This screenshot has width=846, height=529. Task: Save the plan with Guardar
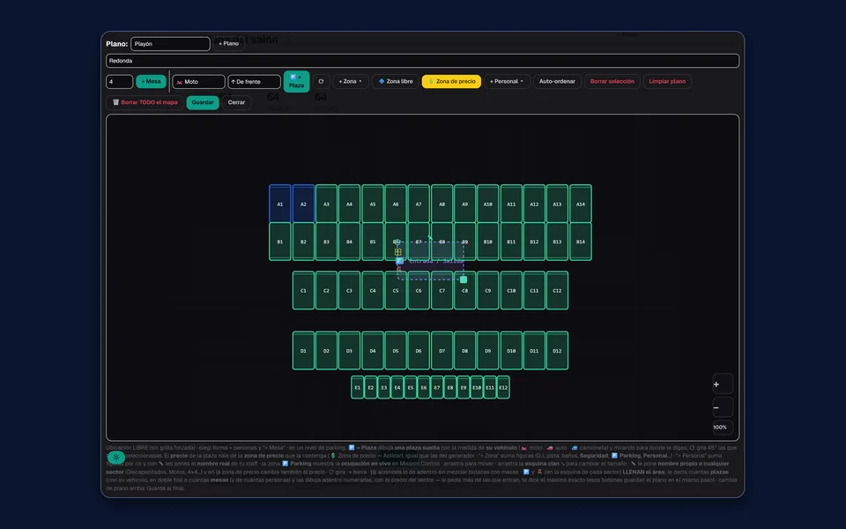coord(203,102)
